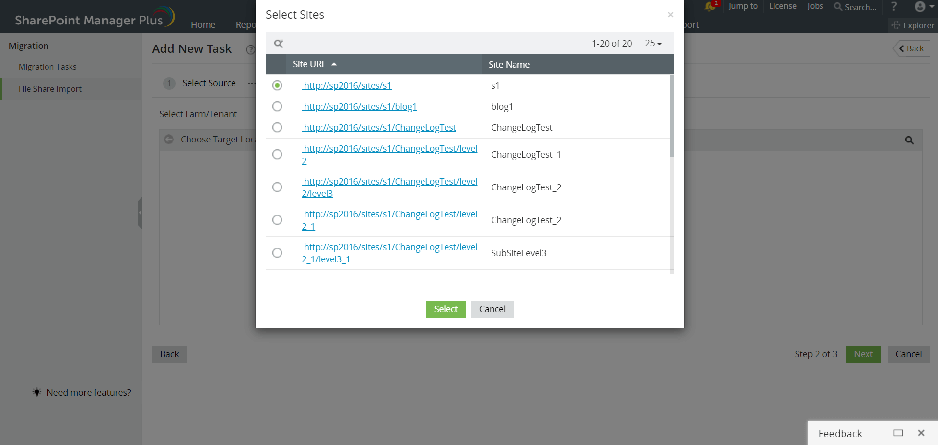Toggle the Site URL sort arrow
The image size is (938, 445).
pos(334,64)
